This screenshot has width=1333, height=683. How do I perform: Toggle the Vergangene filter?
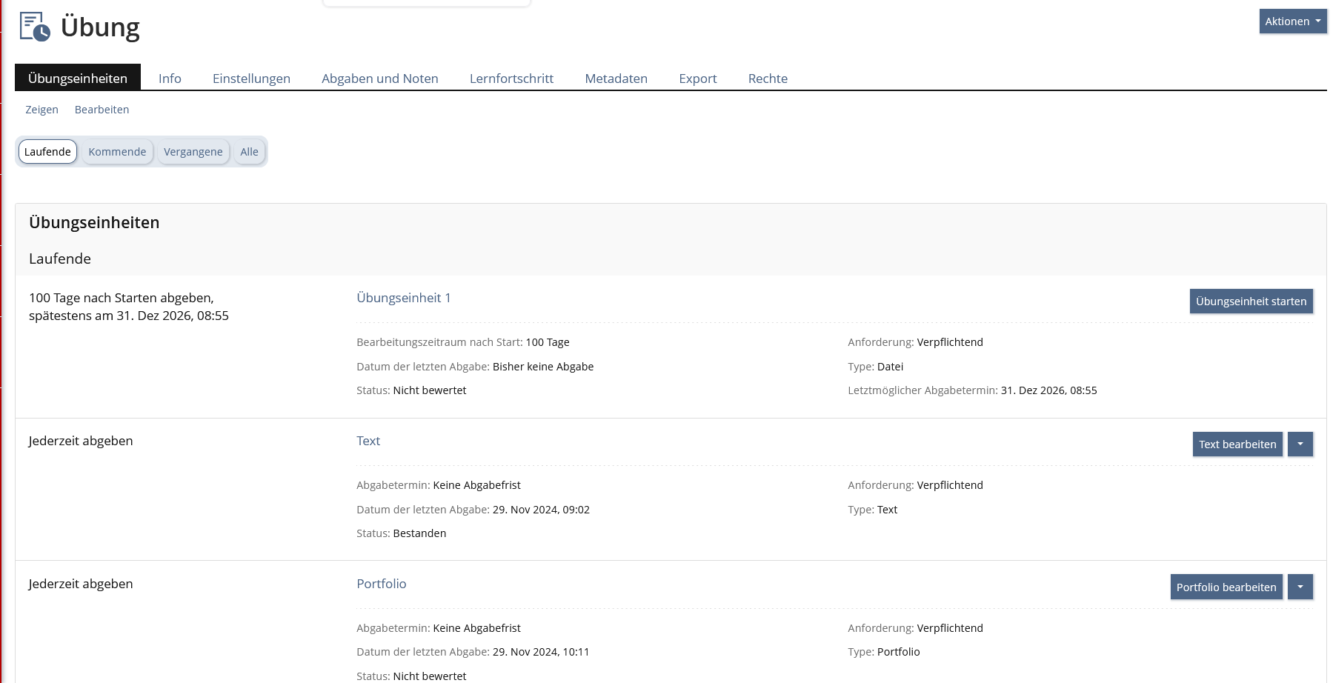tap(193, 152)
